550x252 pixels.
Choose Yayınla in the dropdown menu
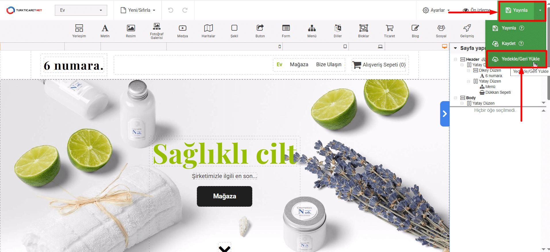coord(509,28)
